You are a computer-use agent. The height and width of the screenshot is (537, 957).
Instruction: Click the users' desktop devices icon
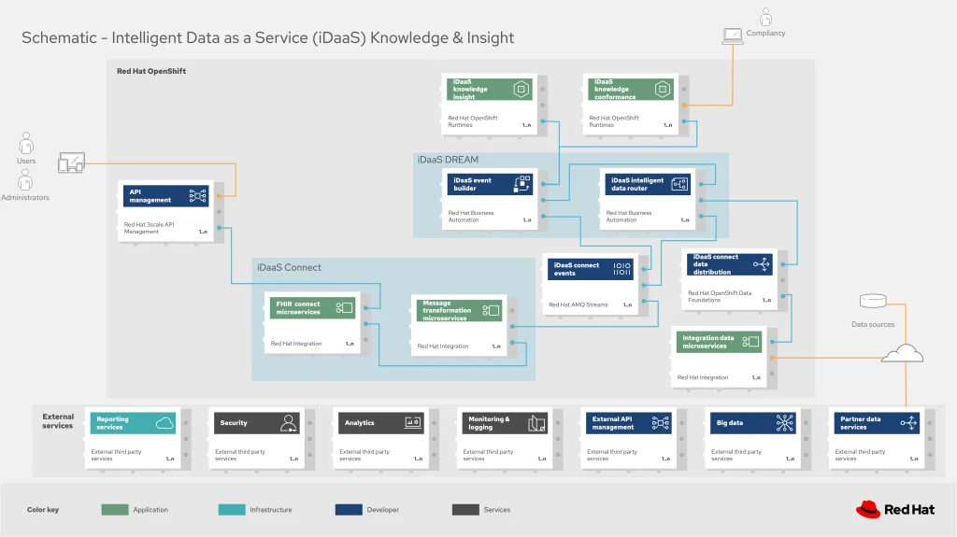click(71, 163)
